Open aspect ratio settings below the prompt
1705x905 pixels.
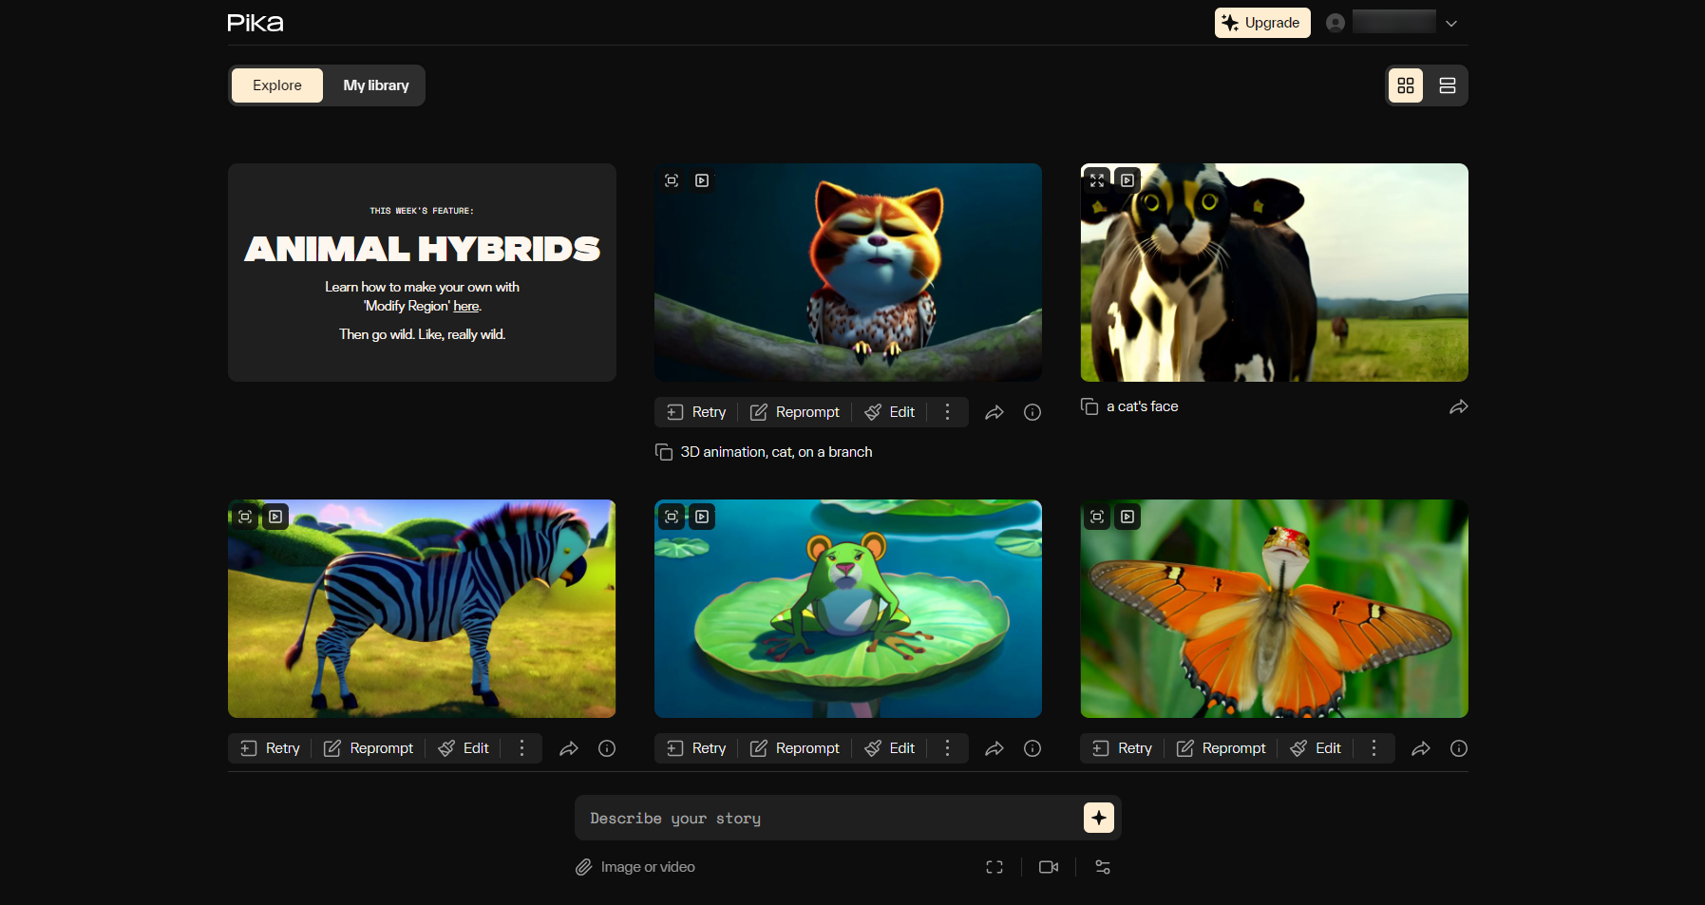click(995, 867)
